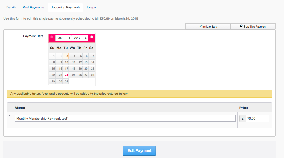Open the Past Payments tab
The image size is (284, 158).
click(x=33, y=7)
